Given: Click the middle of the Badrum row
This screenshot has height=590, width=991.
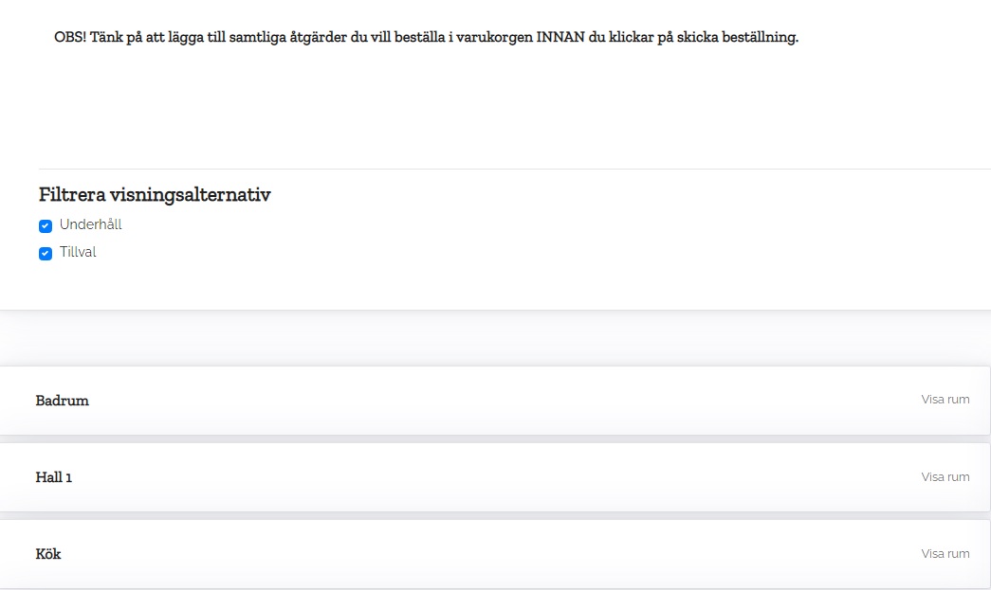Looking at the screenshot, I should 493,401.
